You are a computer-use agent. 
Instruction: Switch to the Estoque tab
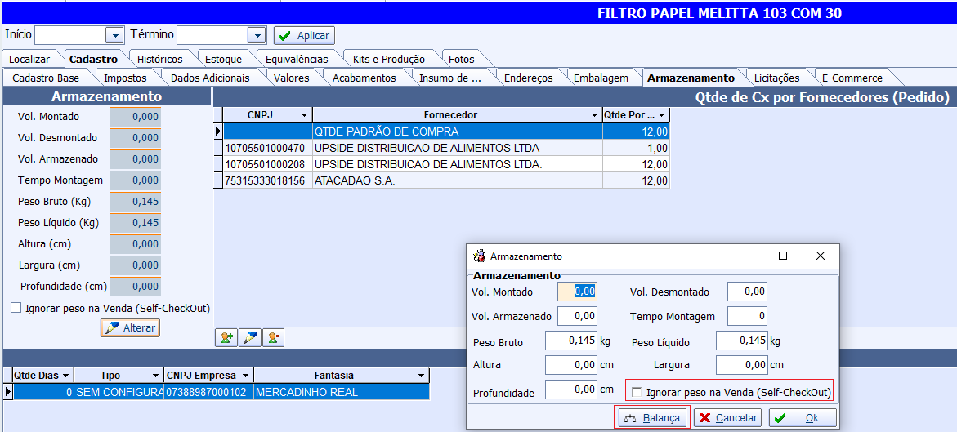click(223, 59)
